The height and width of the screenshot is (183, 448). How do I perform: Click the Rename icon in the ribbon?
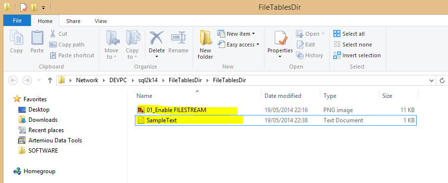pyautogui.click(x=178, y=38)
